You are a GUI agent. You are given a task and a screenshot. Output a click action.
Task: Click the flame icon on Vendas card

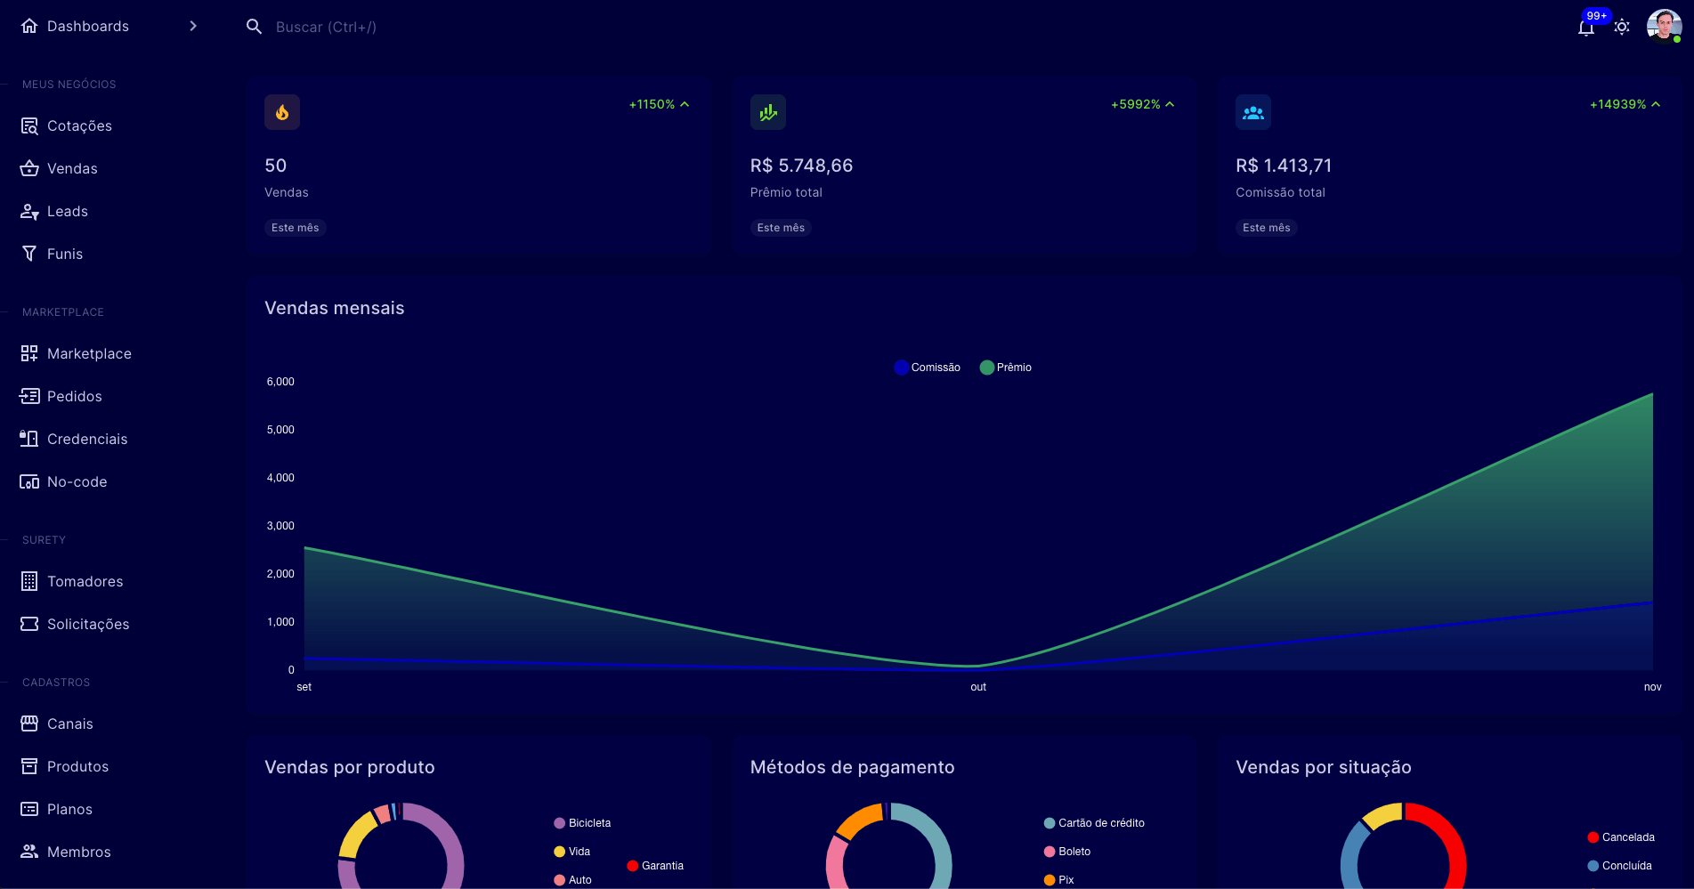(282, 112)
